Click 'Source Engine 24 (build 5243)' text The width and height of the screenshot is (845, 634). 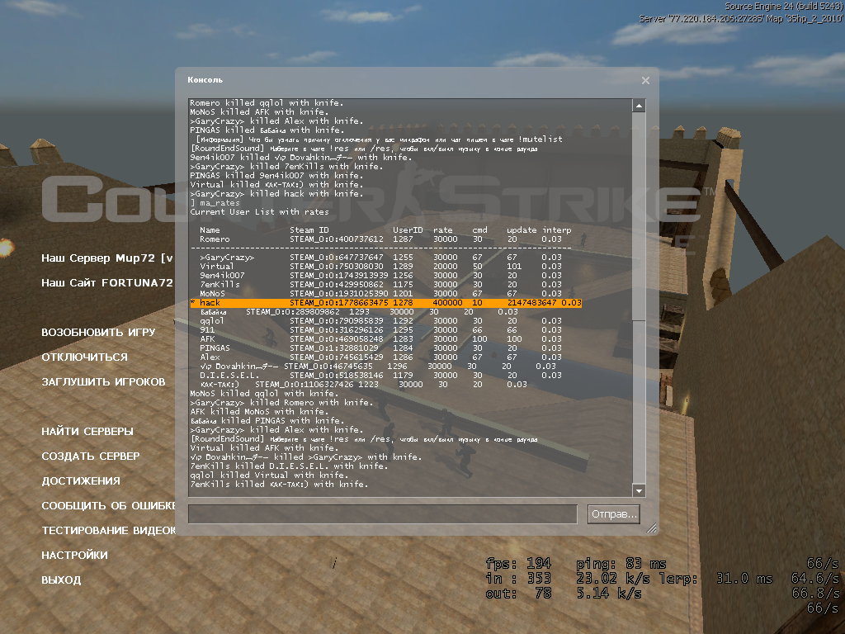[x=784, y=6]
